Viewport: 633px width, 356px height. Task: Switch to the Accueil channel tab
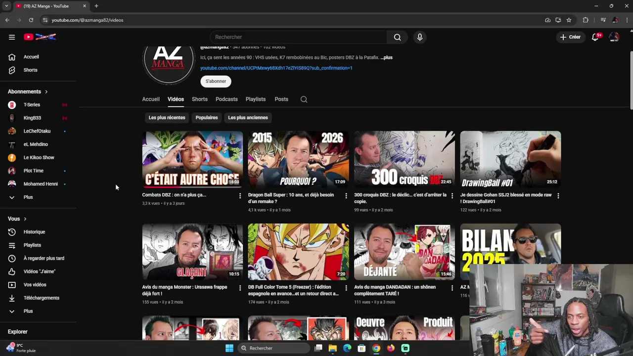tap(151, 99)
